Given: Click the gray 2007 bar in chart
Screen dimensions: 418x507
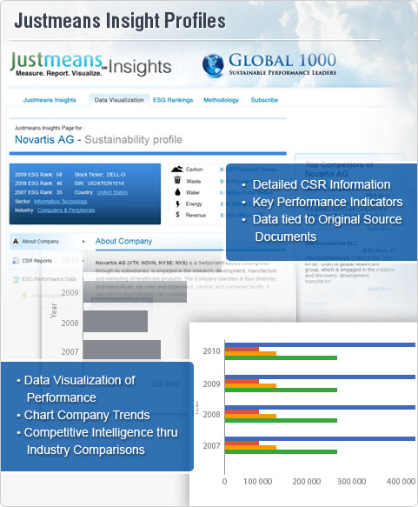Looking at the screenshot, I should pos(122,350).
